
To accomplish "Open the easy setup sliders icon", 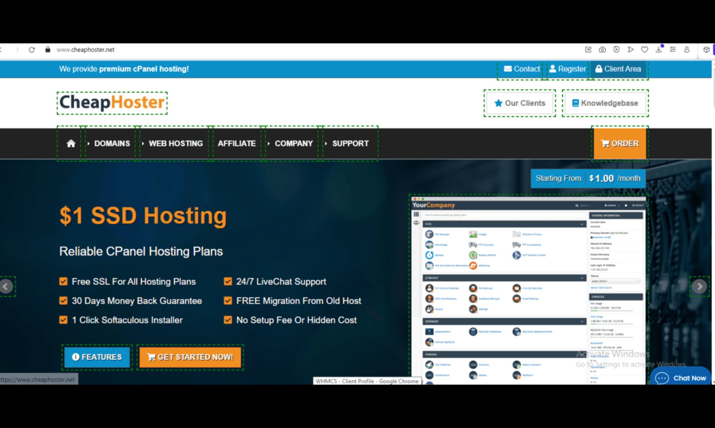I will point(673,50).
